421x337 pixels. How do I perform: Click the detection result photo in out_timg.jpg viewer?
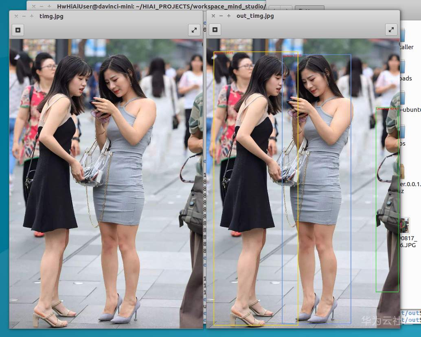pos(303,183)
